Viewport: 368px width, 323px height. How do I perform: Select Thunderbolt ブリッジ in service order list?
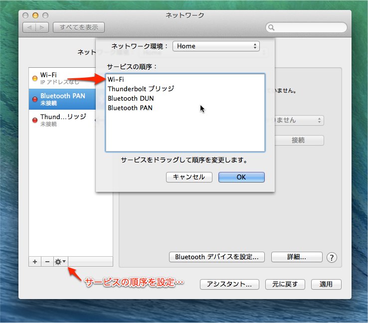tap(185, 89)
